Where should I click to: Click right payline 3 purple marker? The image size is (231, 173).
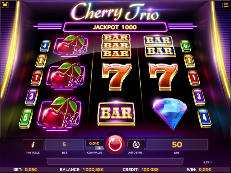(x=199, y=97)
